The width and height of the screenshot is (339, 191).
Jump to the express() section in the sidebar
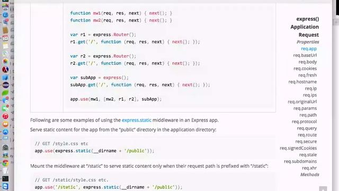pyautogui.click(x=307, y=19)
